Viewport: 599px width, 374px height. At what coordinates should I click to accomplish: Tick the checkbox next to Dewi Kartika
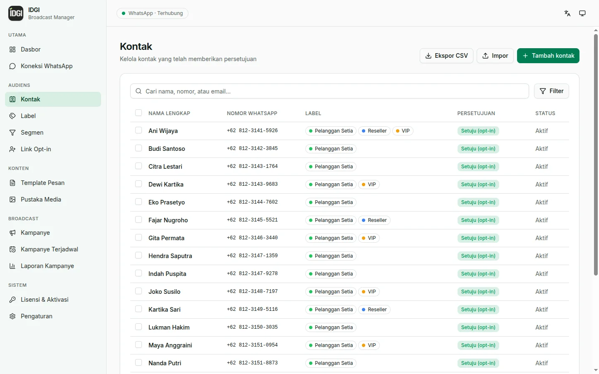[x=139, y=184]
